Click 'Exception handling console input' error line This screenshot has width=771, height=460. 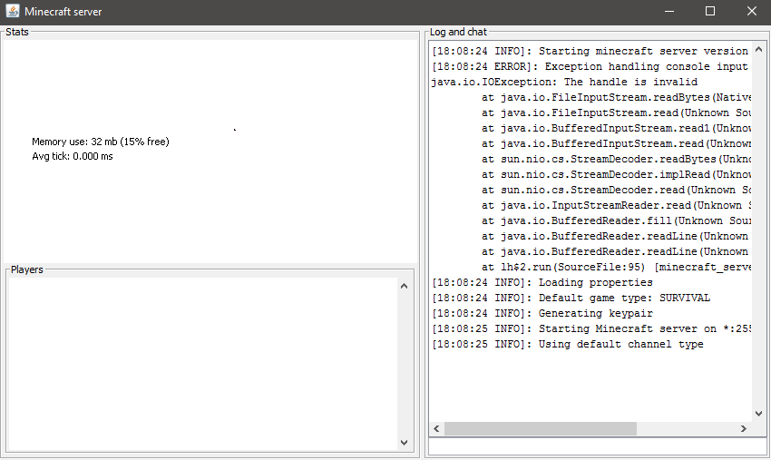coord(590,66)
